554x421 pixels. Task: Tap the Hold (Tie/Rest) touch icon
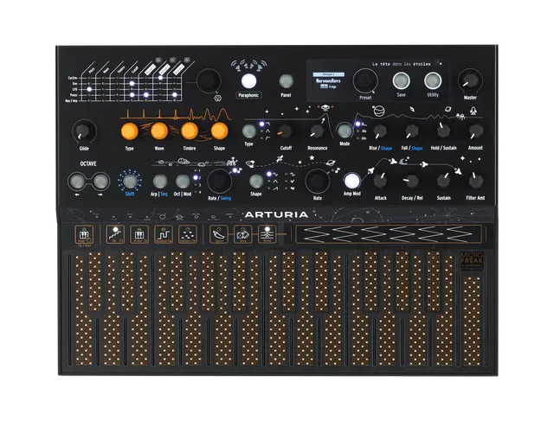coord(84,234)
